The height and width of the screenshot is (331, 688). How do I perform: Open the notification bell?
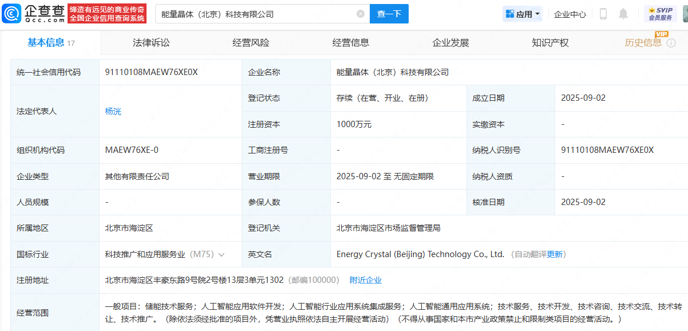coord(623,14)
